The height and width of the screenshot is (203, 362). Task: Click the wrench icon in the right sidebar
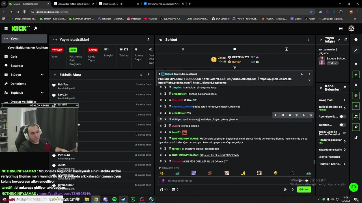pyautogui.click(x=356, y=127)
